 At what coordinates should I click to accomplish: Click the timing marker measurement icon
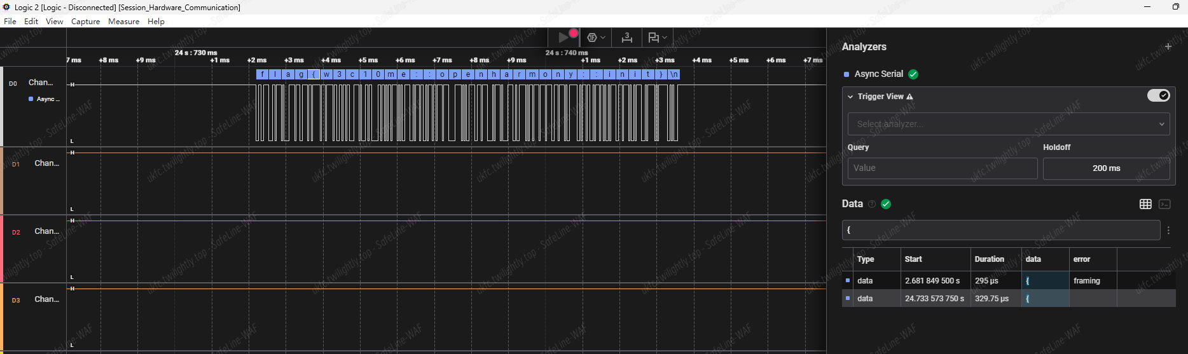coord(626,37)
